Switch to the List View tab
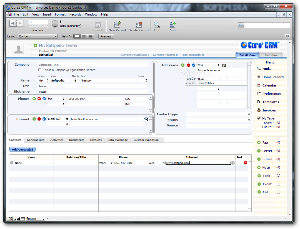 (271, 55)
